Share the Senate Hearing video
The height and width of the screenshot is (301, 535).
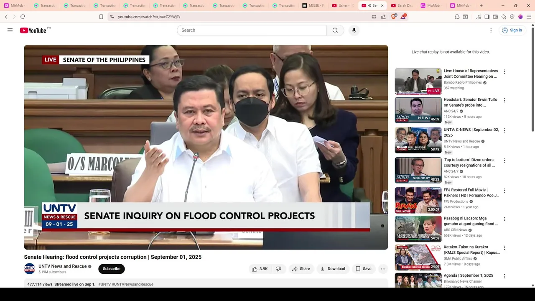coord(301,269)
